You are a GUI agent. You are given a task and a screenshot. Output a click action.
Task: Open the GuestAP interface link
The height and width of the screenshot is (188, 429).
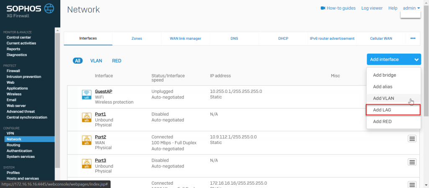(x=103, y=92)
